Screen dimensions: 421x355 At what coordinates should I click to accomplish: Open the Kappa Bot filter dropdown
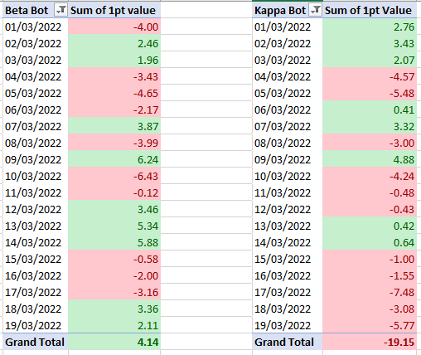point(315,11)
